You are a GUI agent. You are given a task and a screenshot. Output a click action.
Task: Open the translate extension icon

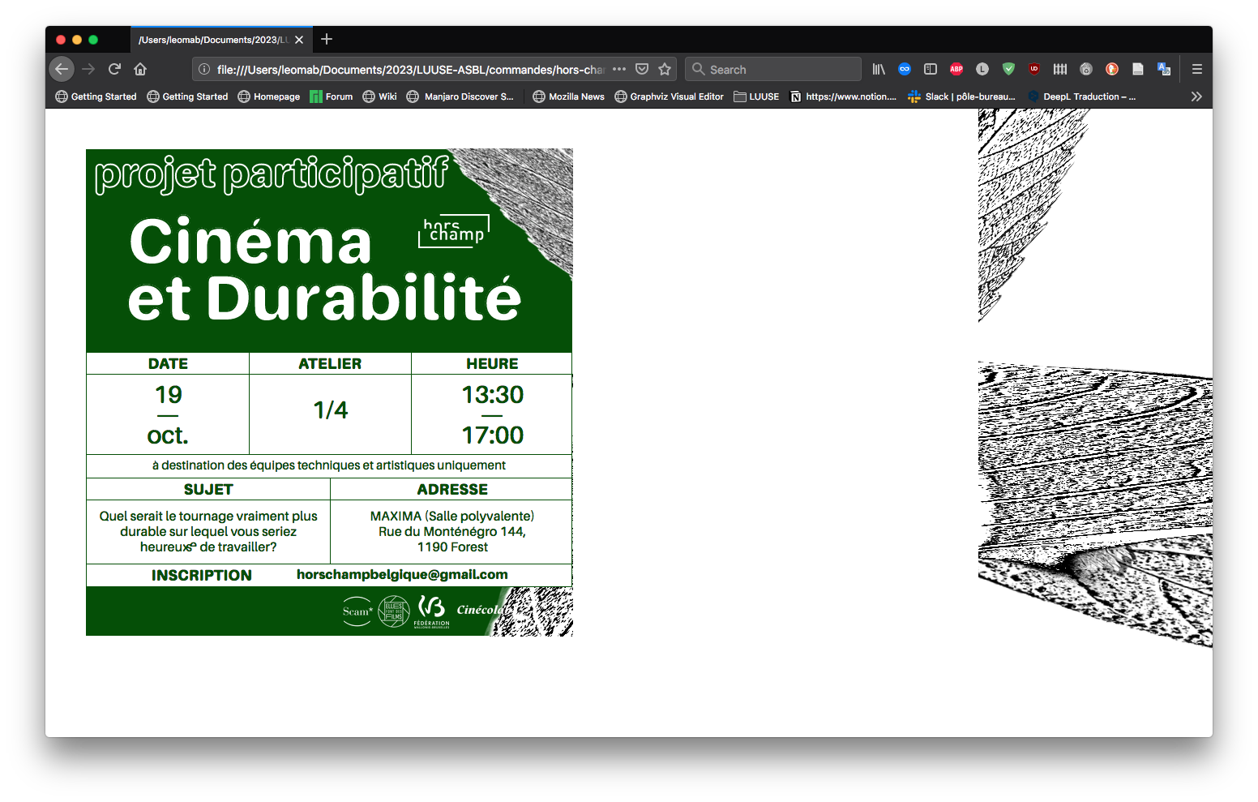1164,69
